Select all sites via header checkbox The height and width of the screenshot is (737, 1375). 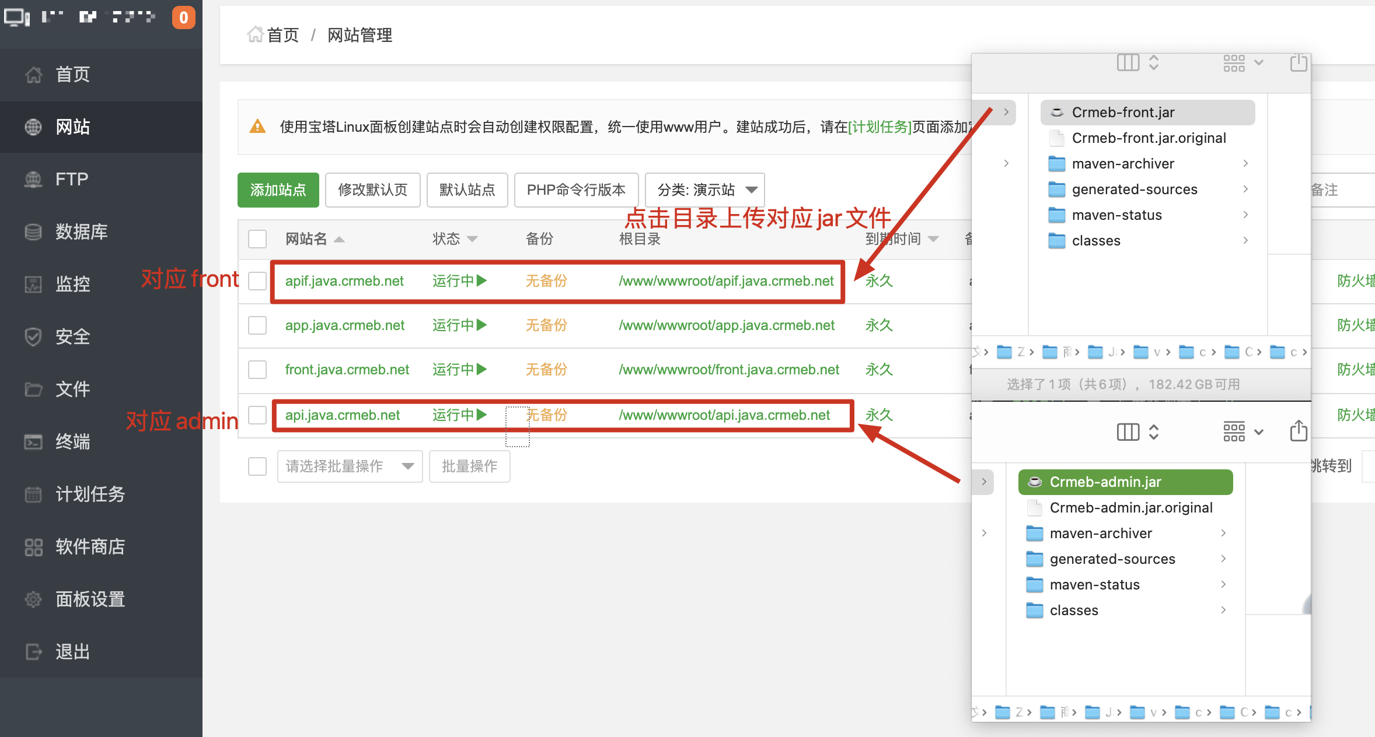click(257, 238)
